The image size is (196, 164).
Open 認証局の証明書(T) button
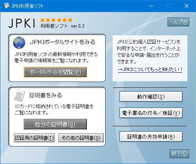[34, 138]
